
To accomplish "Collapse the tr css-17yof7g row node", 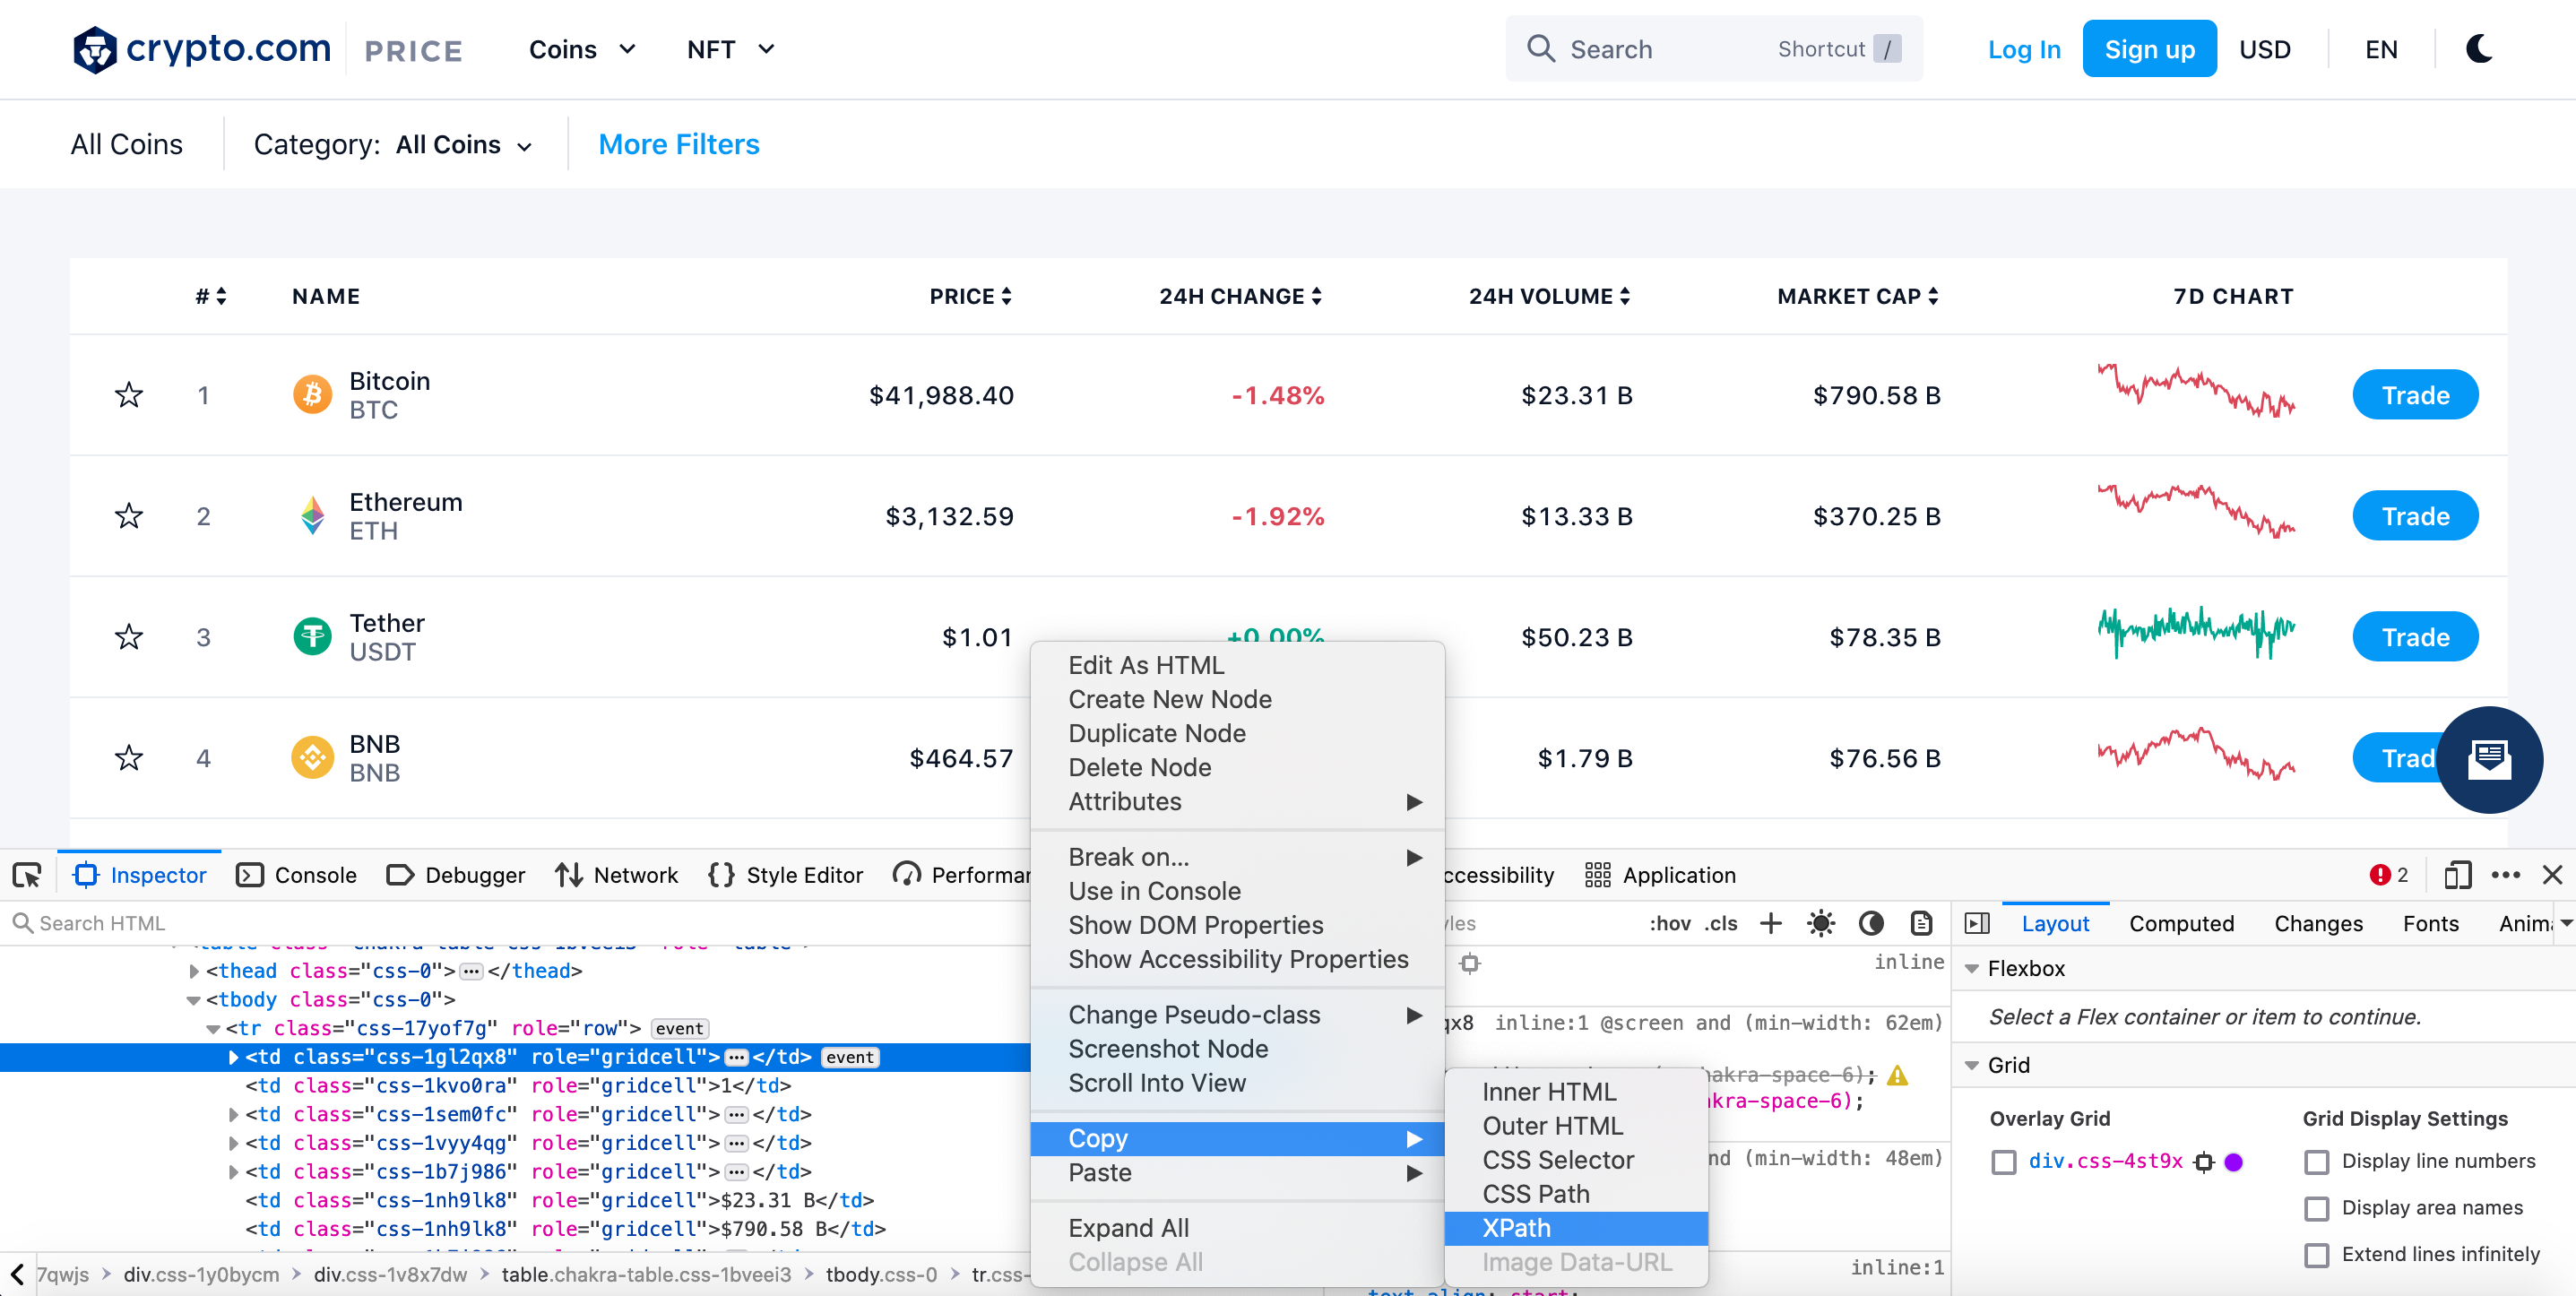I will (x=213, y=1028).
